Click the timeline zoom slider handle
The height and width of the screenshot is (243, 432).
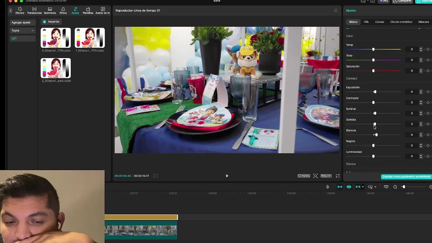(403, 187)
